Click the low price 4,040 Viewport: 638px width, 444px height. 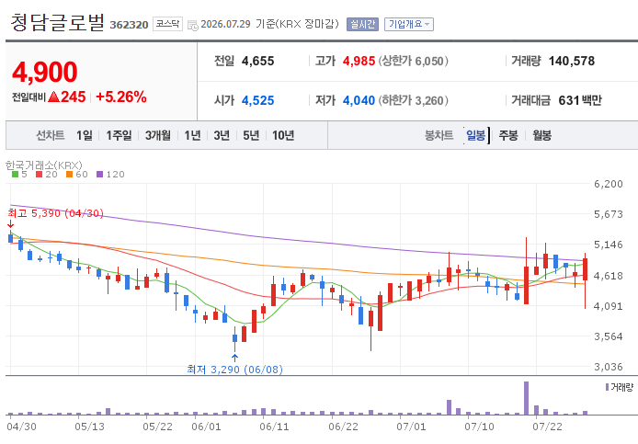pos(359,100)
